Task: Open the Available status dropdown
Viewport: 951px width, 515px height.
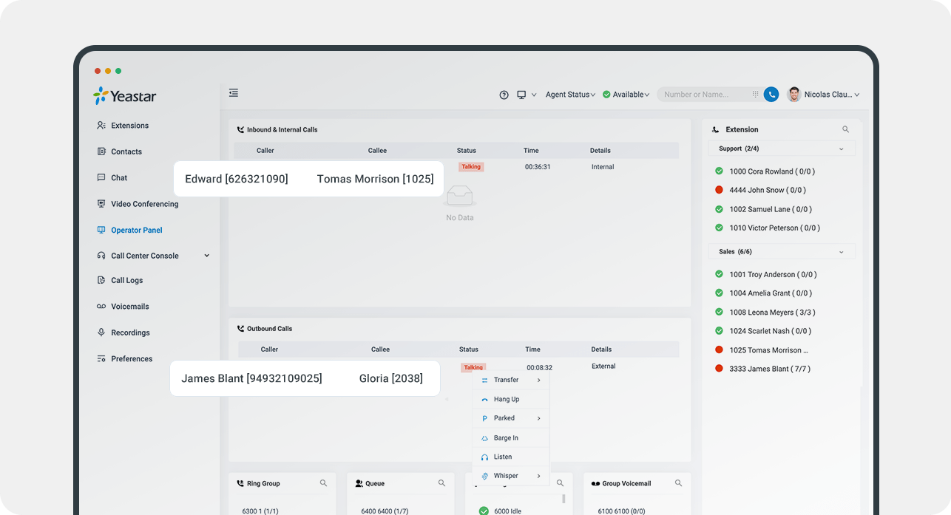Action: 626,95
